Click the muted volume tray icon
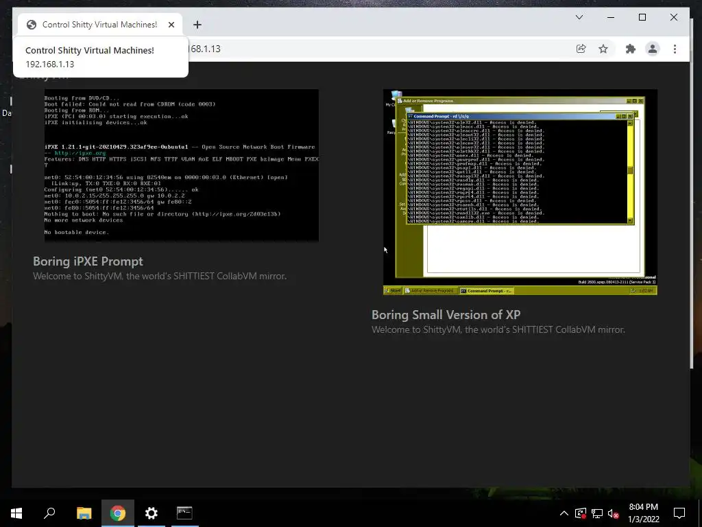The width and height of the screenshot is (702, 527). 613,513
